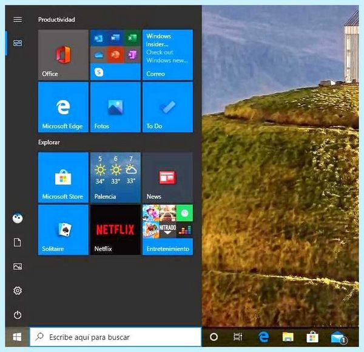Viewport: 364px width, 352px height.
Task: Open Microsoft Store from the taskbar
Action: point(312,337)
